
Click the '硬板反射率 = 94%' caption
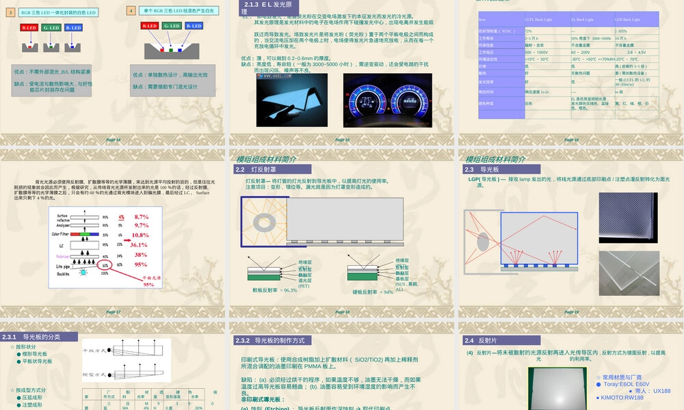(373, 292)
